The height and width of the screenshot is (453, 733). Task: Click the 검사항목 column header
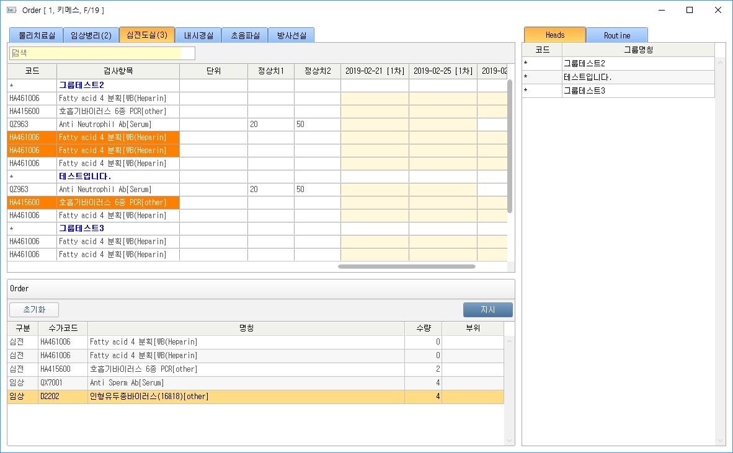[x=118, y=71]
